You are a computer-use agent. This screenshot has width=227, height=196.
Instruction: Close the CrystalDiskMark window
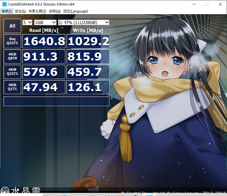(220, 4)
